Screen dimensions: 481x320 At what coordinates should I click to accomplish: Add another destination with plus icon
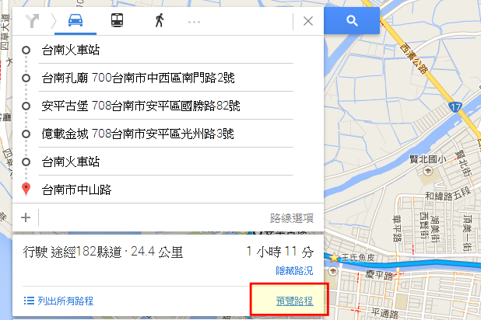click(x=26, y=217)
